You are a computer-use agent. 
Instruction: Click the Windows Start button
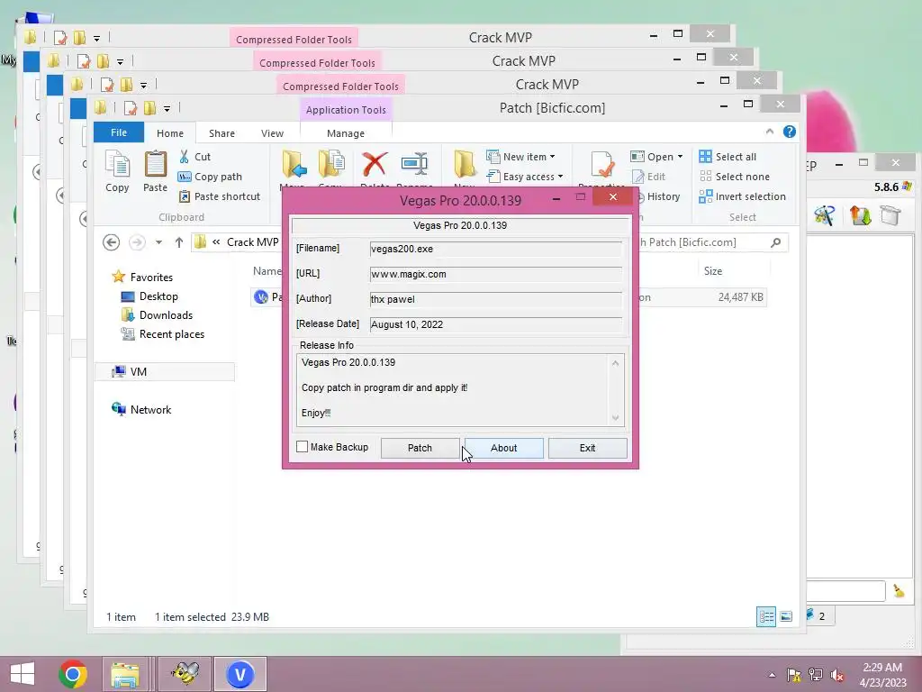click(x=23, y=674)
